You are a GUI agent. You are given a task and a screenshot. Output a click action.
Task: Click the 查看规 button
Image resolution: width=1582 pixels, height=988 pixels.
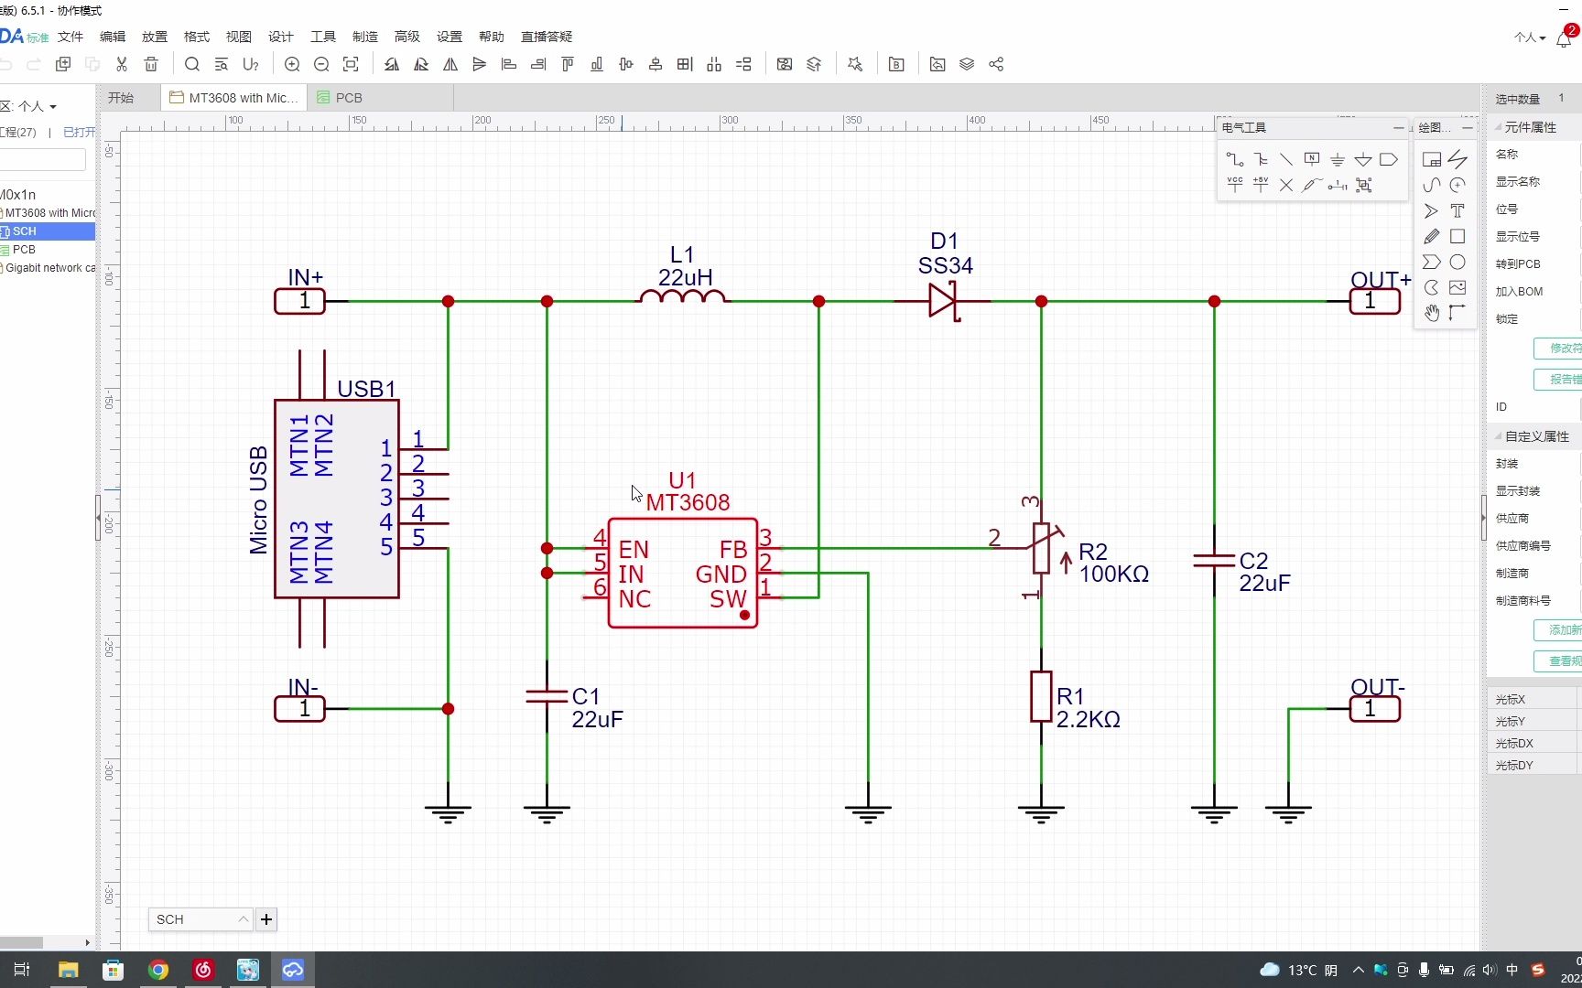[x=1557, y=661]
